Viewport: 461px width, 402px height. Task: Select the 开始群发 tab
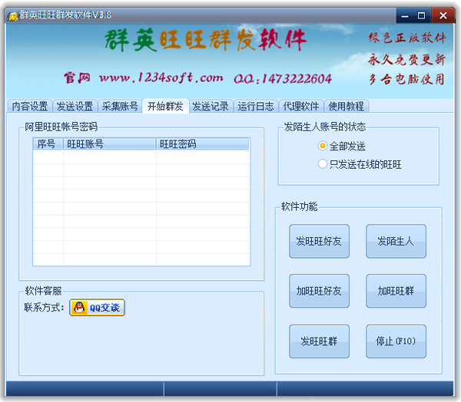click(165, 107)
